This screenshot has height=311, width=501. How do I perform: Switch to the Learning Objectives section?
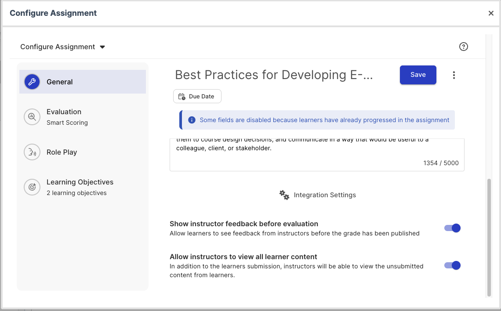(x=83, y=187)
